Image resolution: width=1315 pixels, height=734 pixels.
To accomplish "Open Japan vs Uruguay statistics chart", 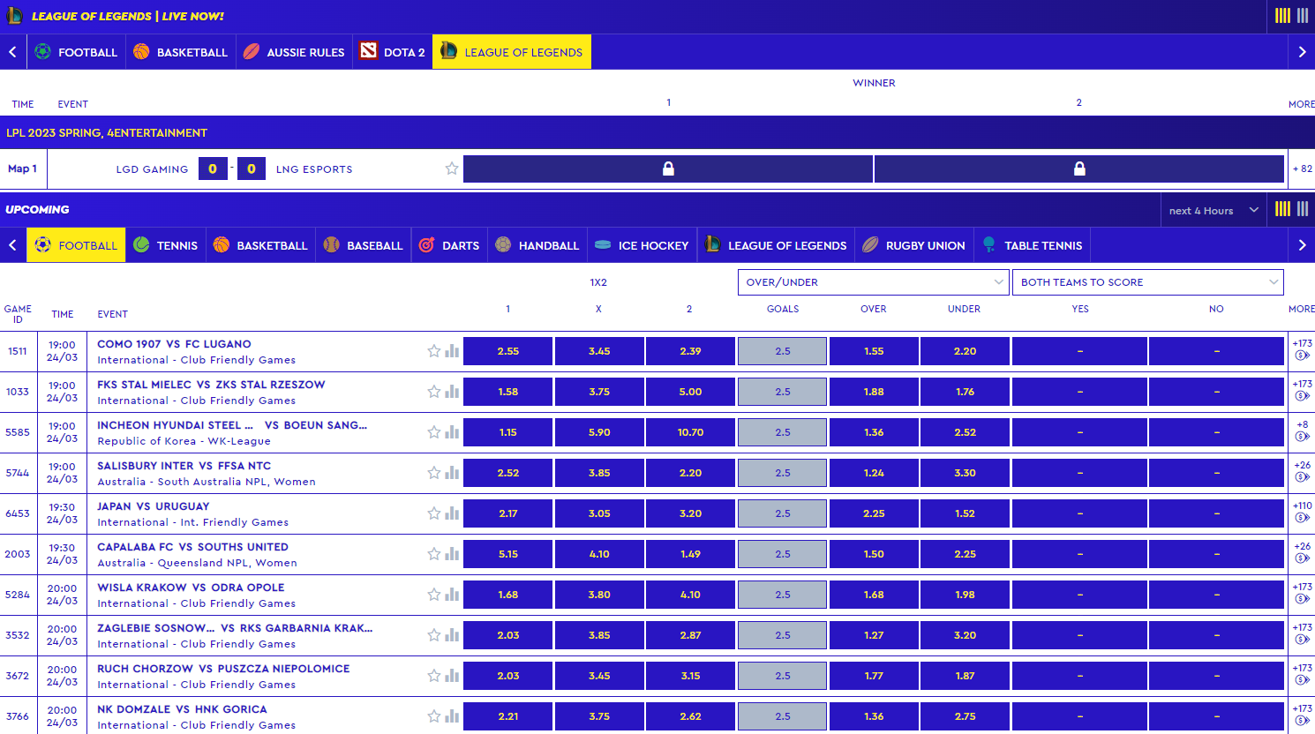I will pos(452,513).
